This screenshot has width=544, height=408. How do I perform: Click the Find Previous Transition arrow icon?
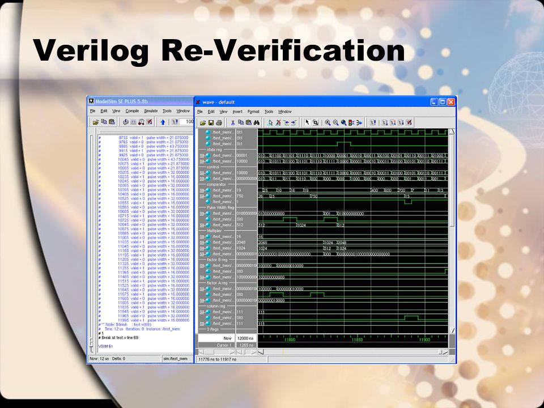click(286, 123)
